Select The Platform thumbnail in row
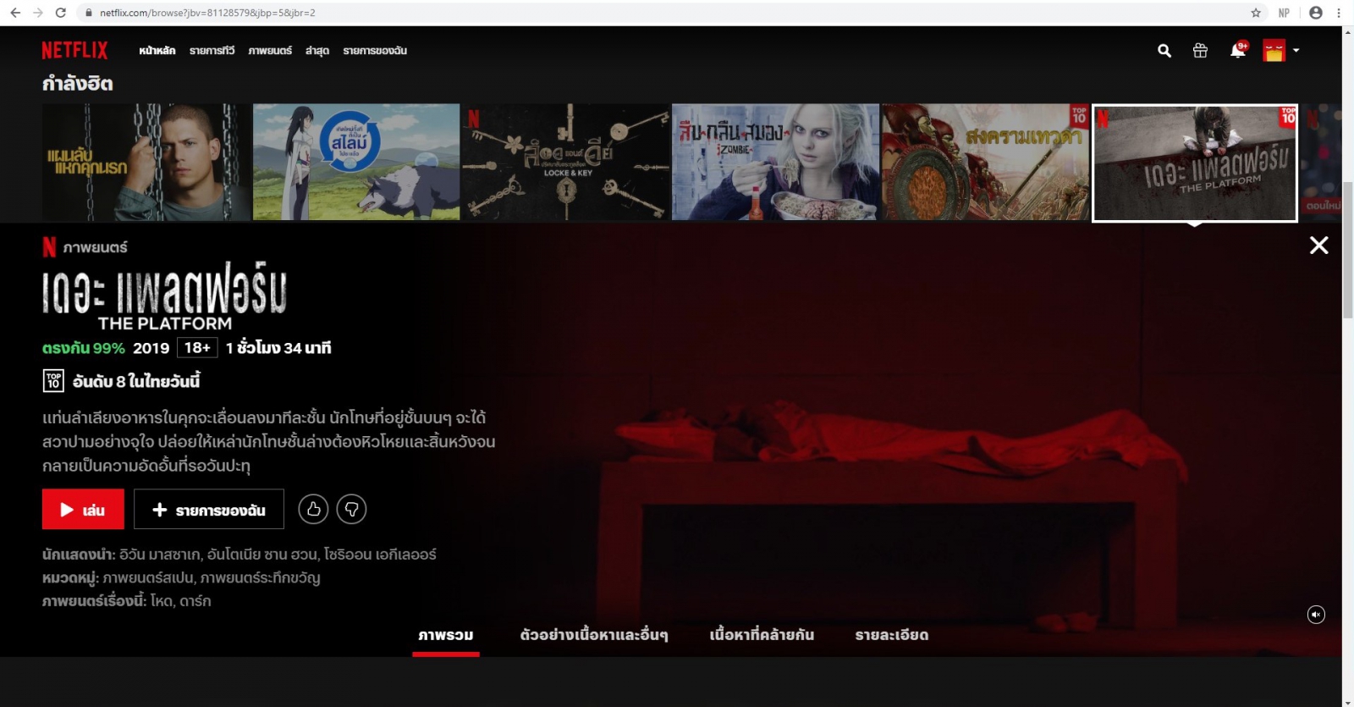 click(1195, 163)
